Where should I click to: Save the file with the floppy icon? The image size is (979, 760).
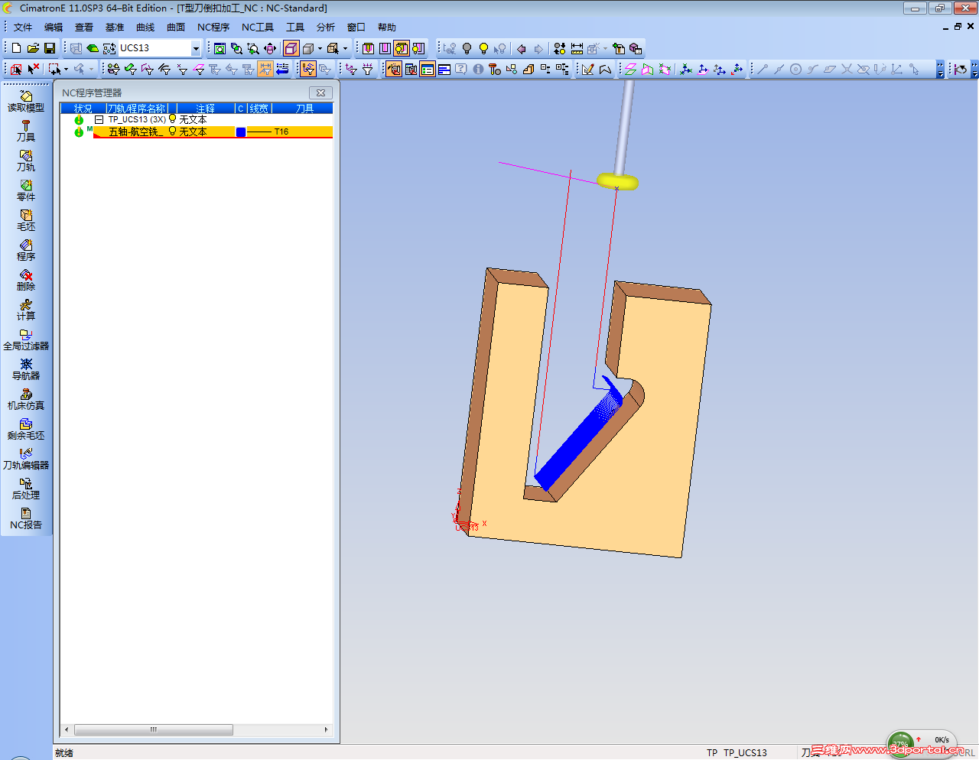[50, 48]
